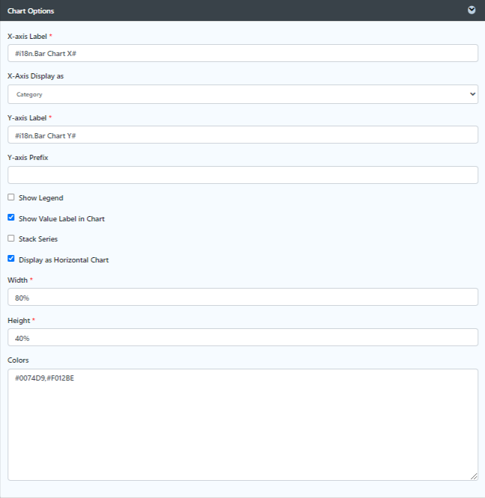Screen dimensions: 485x498
Task: Click the empty Y-axis Prefix field
Action: 242,175
